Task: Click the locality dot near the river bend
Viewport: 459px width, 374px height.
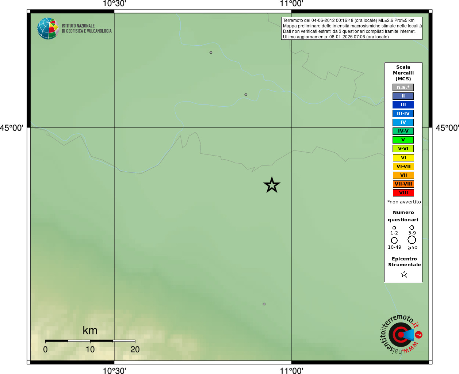Action: tap(246, 95)
